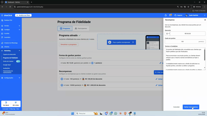This screenshot has width=207, height=116.
Task: Open the discount type currency dropdown
Action: coord(167,34)
